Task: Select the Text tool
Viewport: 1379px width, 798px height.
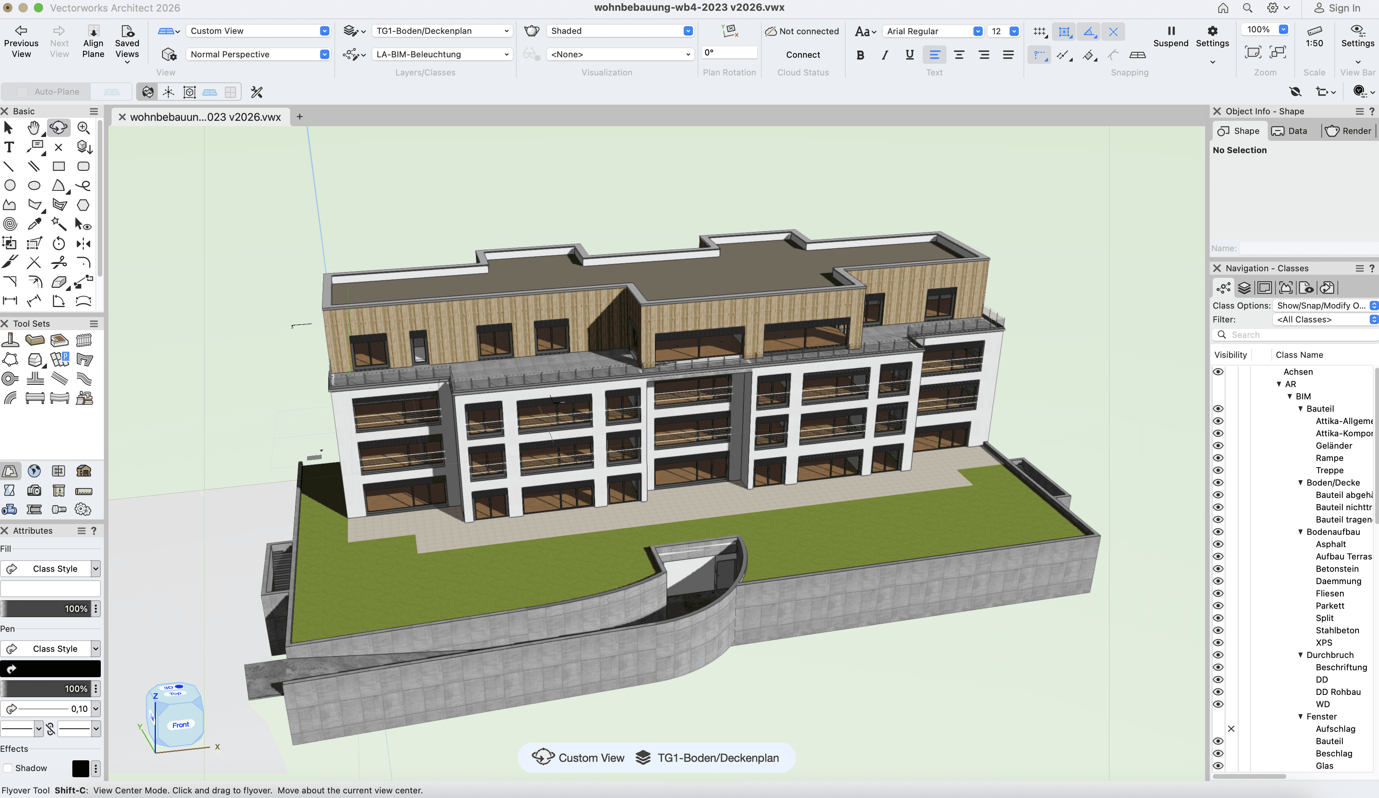Action: click(9, 147)
